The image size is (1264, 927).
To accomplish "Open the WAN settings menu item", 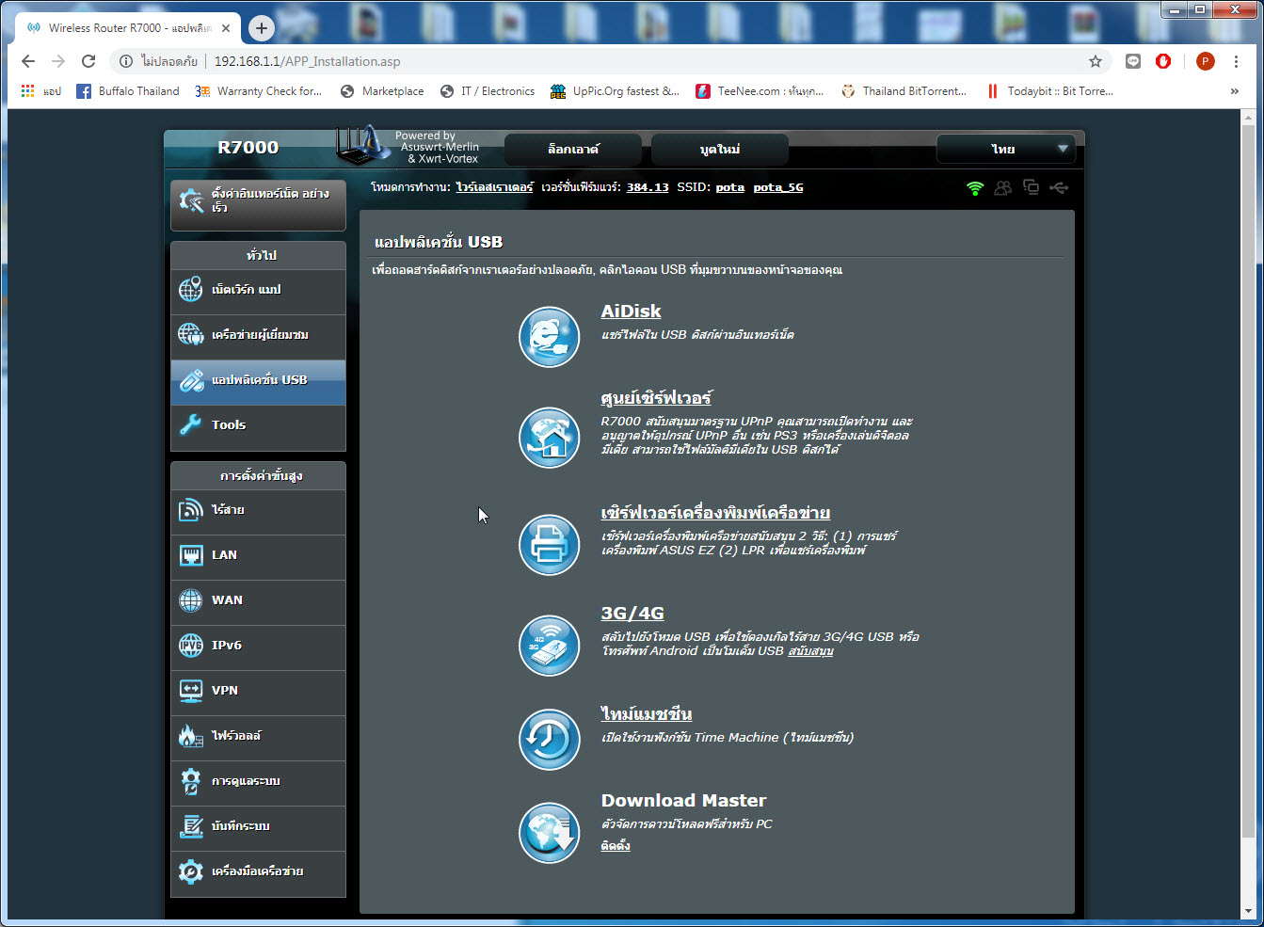I will click(258, 600).
